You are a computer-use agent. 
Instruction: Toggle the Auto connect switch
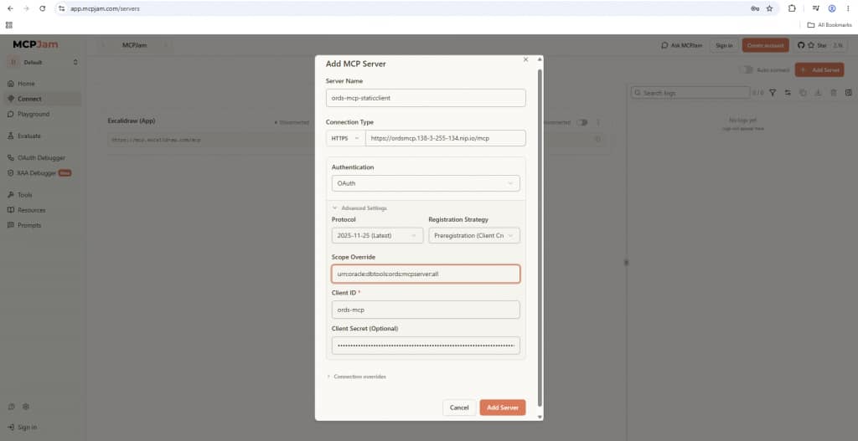click(746, 70)
